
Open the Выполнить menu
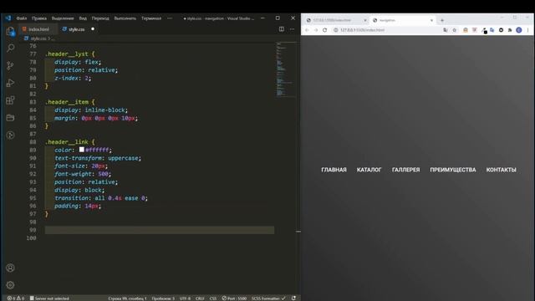tap(125, 18)
